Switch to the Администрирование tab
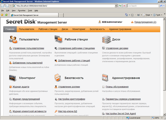This screenshot has height=120, width=166. click(x=120, y=29)
